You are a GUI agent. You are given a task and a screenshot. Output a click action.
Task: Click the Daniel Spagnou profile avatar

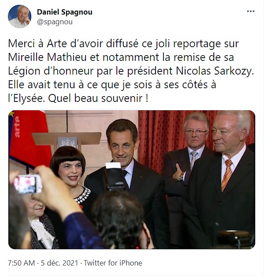[x=19, y=17]
